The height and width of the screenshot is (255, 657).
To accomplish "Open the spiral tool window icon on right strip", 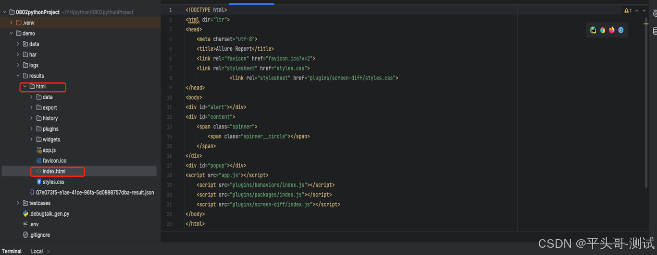I will 655,14.
